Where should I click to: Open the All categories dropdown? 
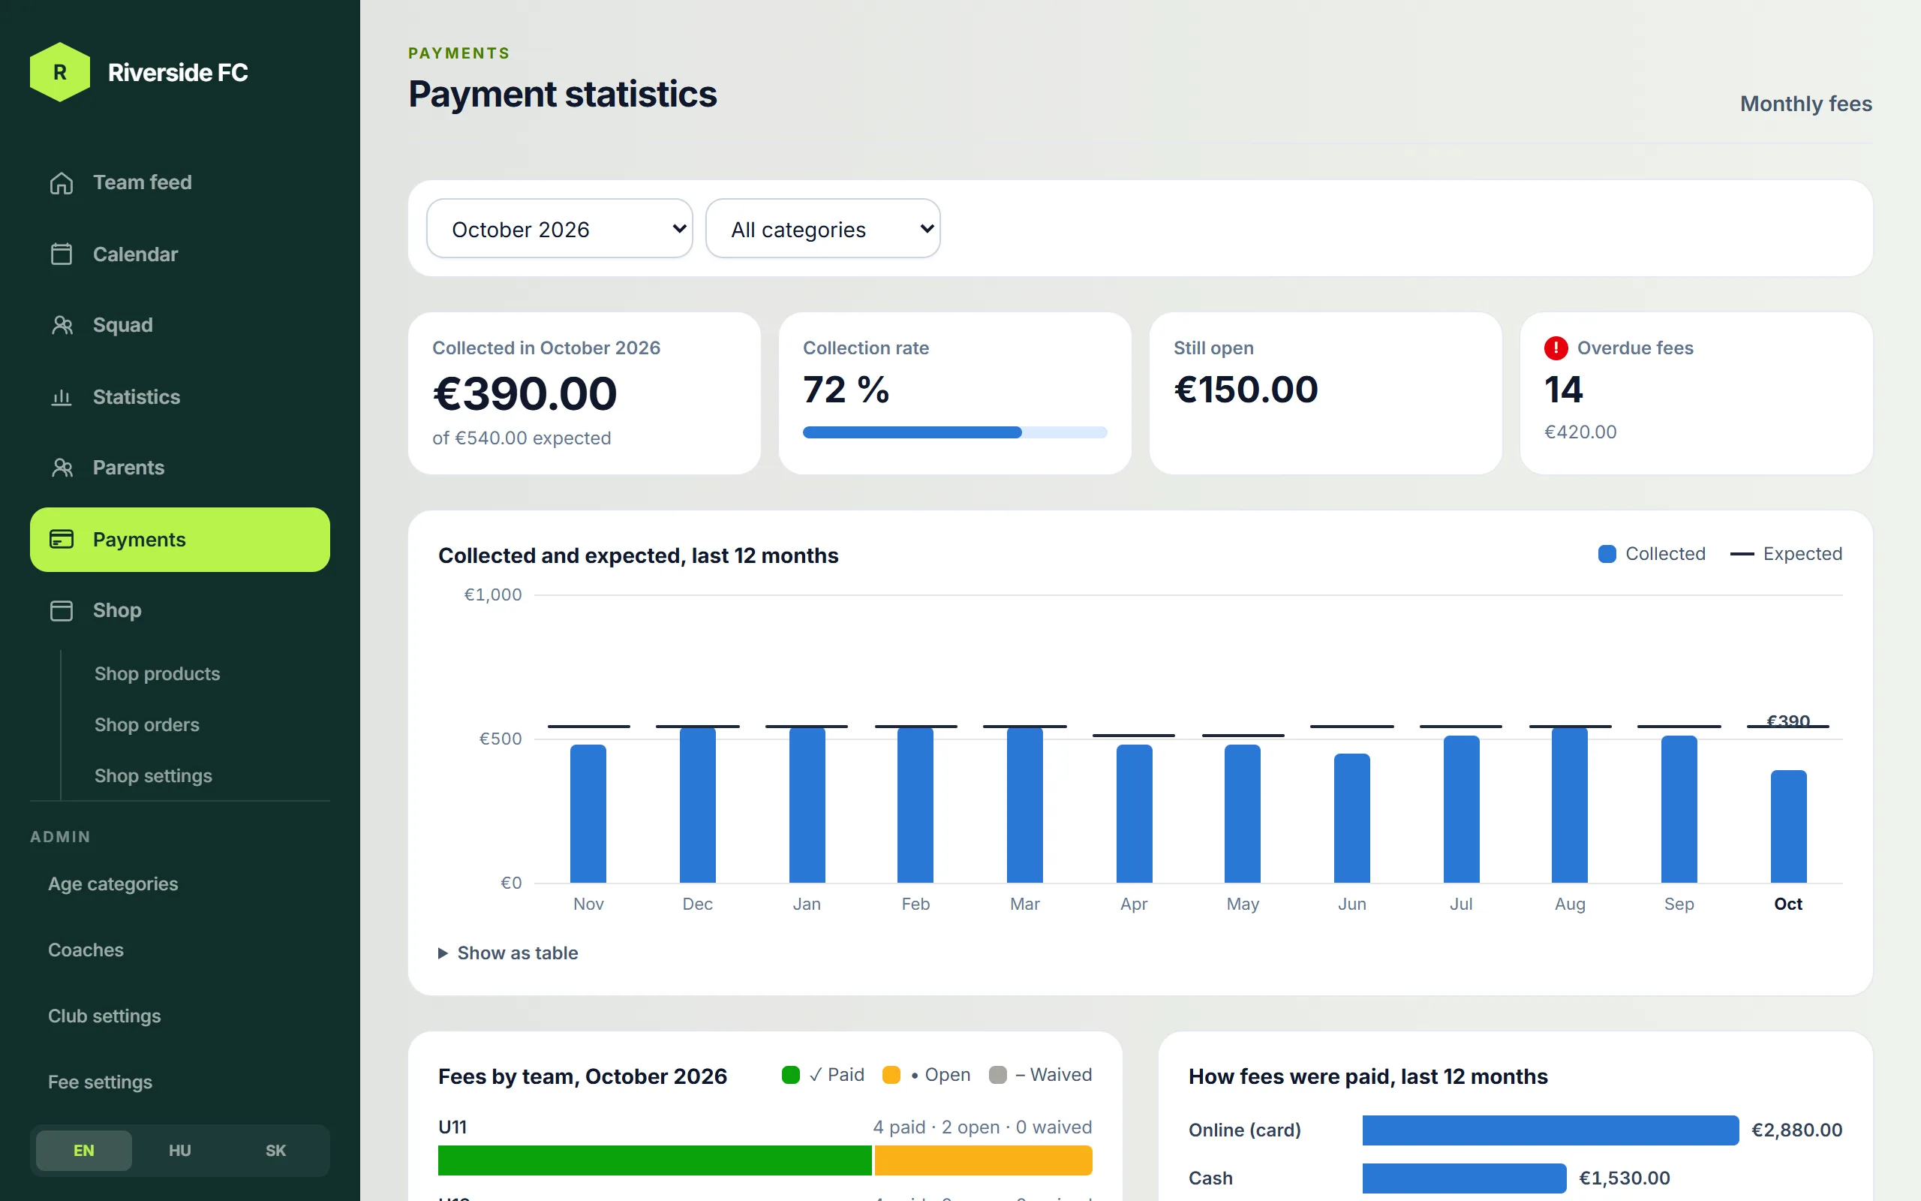(x=822, y=229)
